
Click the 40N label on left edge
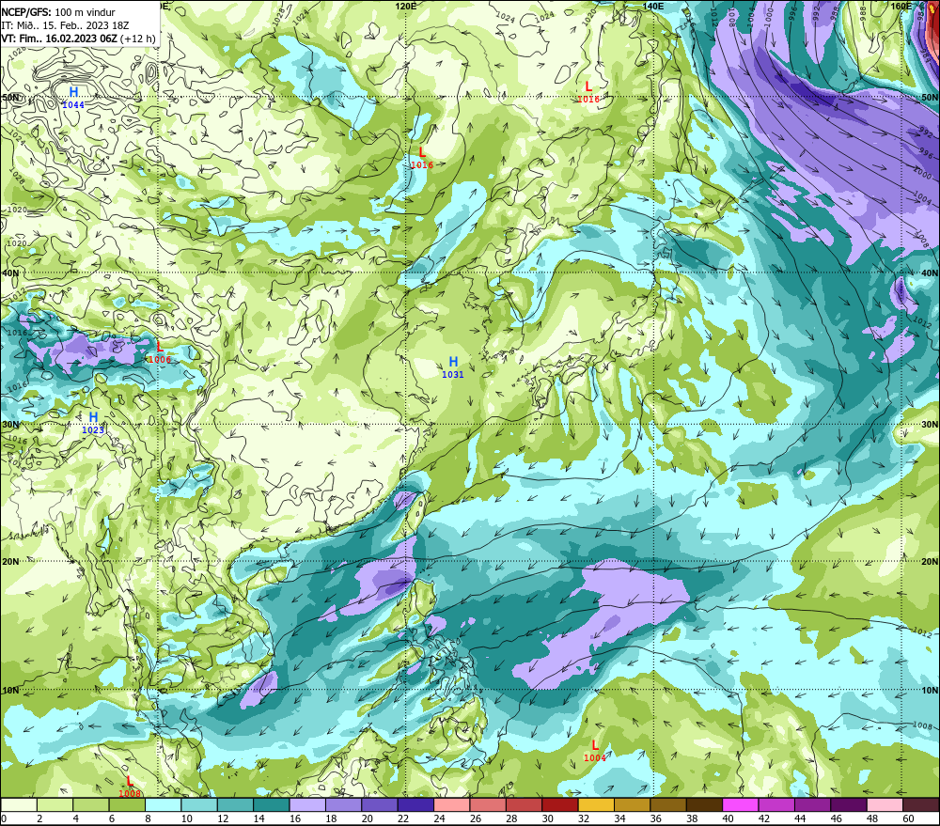10,273
